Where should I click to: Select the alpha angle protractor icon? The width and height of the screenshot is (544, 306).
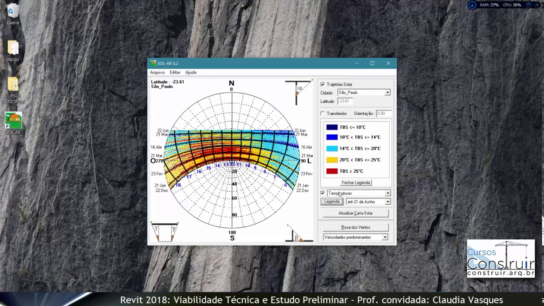299,92
